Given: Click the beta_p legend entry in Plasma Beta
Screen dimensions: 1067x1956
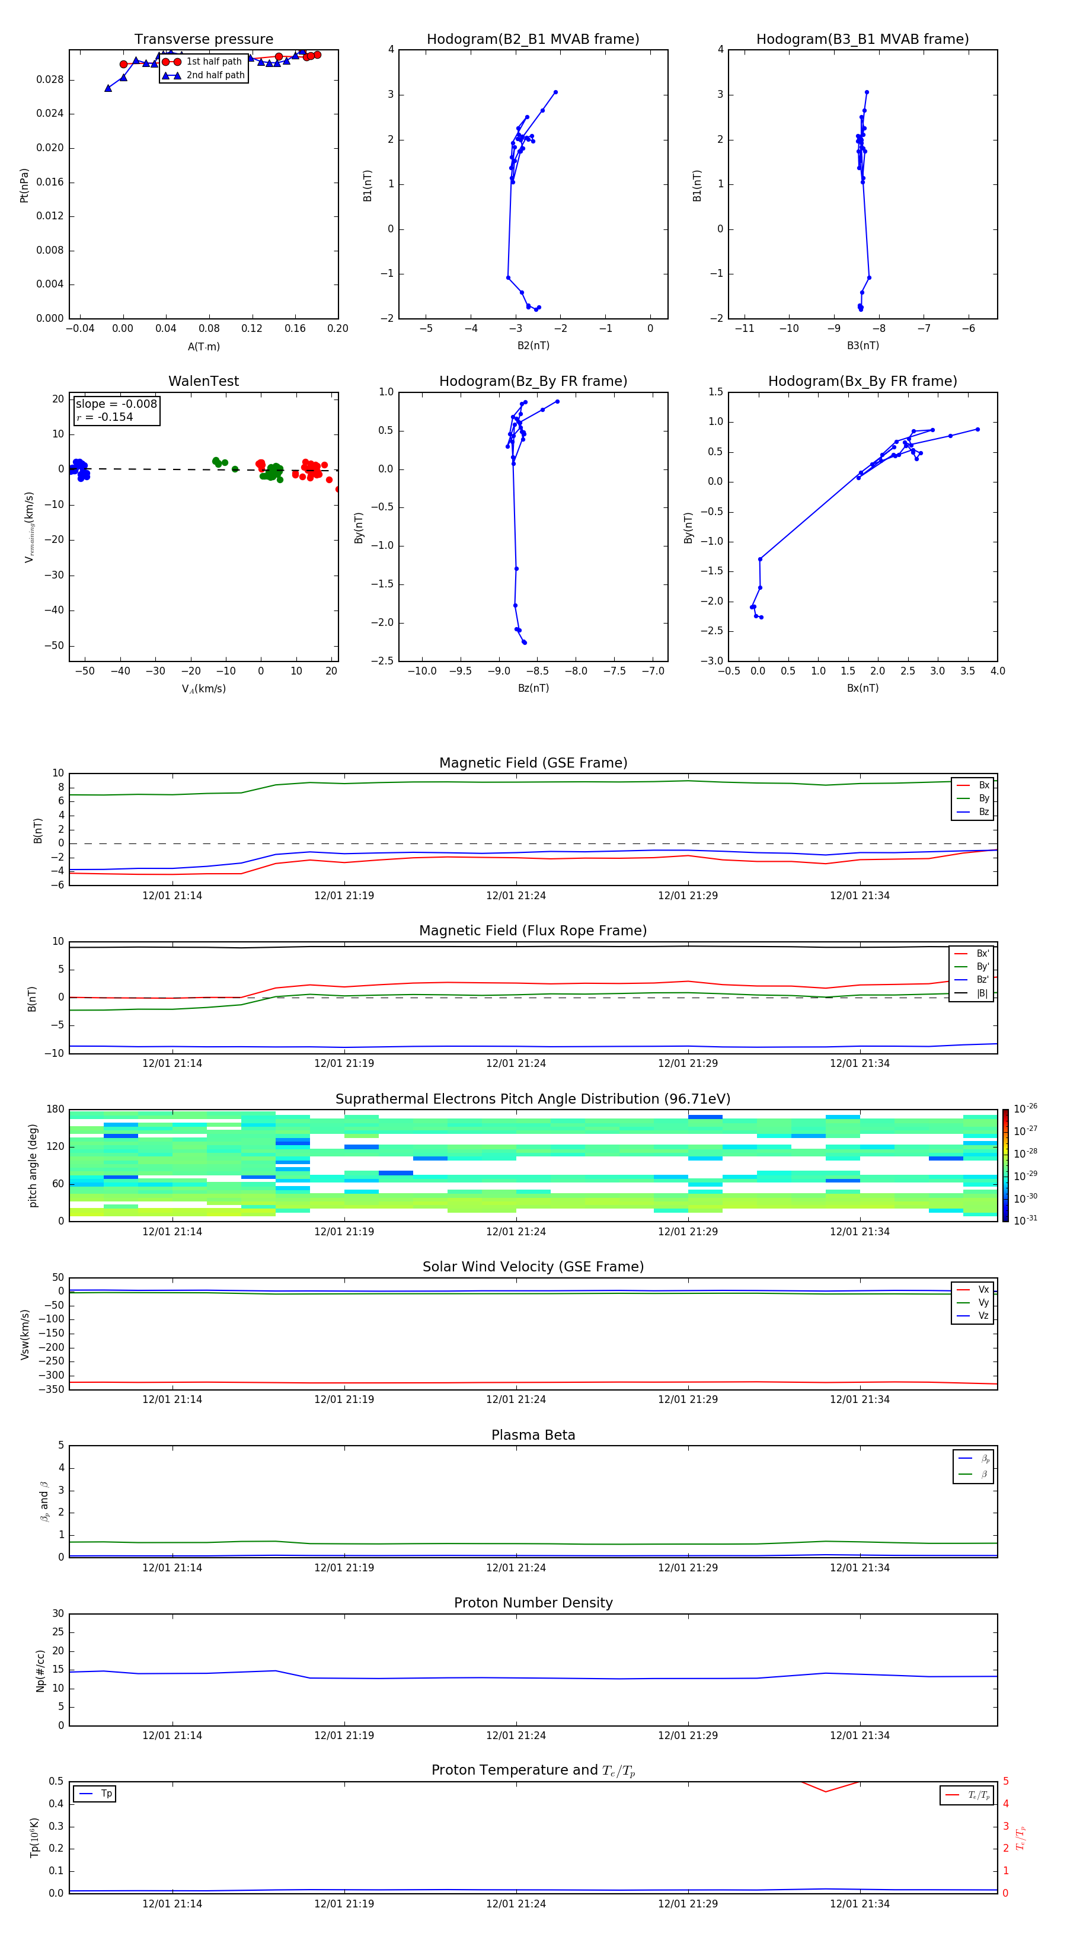Looking at the screenshot, I should point(973,1459).
